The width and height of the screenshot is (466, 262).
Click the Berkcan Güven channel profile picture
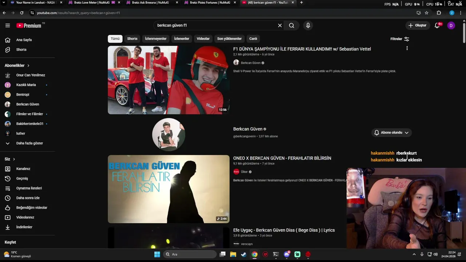point(169,134)
